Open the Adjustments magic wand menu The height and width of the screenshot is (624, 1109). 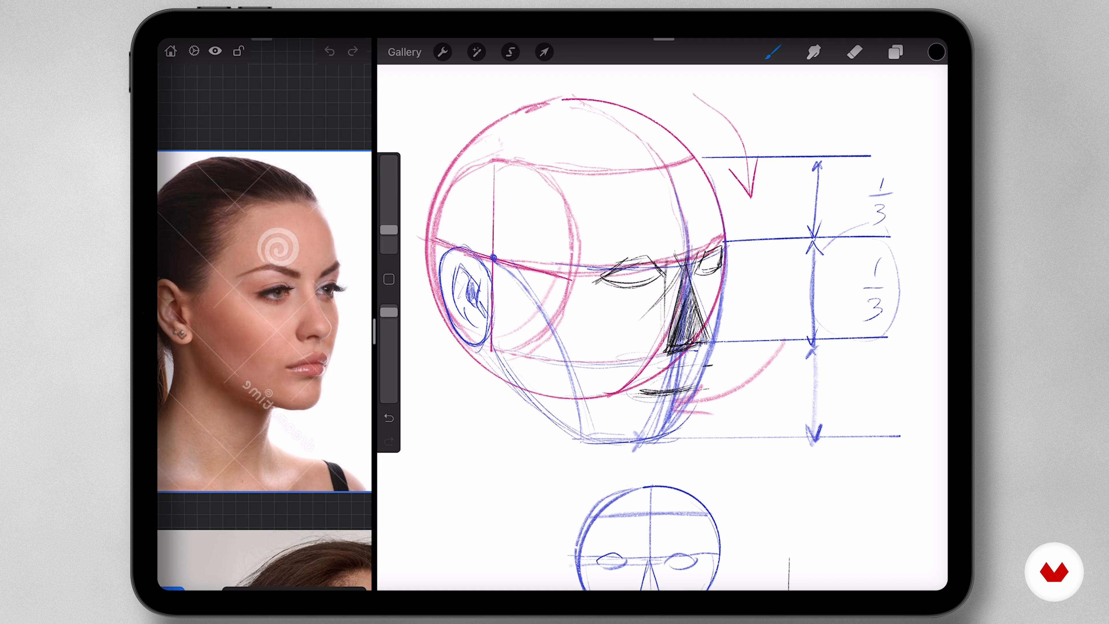click(x=477, y=52)
